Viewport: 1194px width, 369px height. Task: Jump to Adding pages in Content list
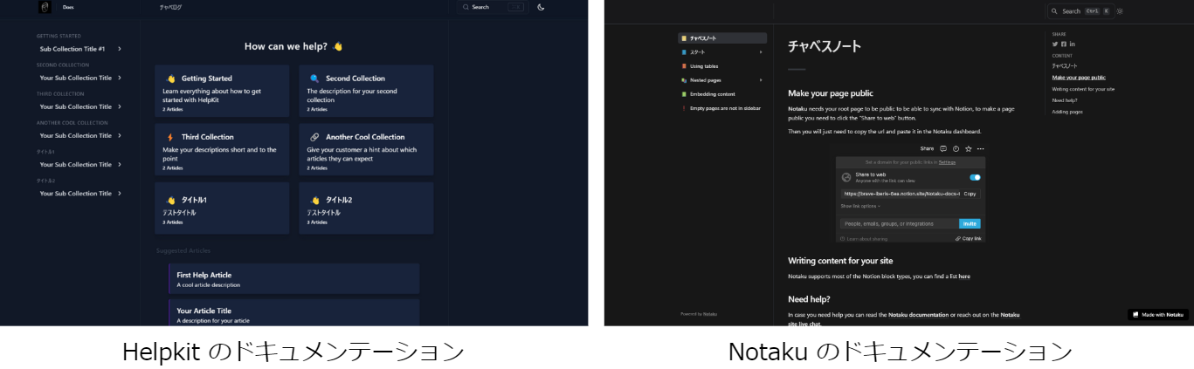coord(1067,112)
